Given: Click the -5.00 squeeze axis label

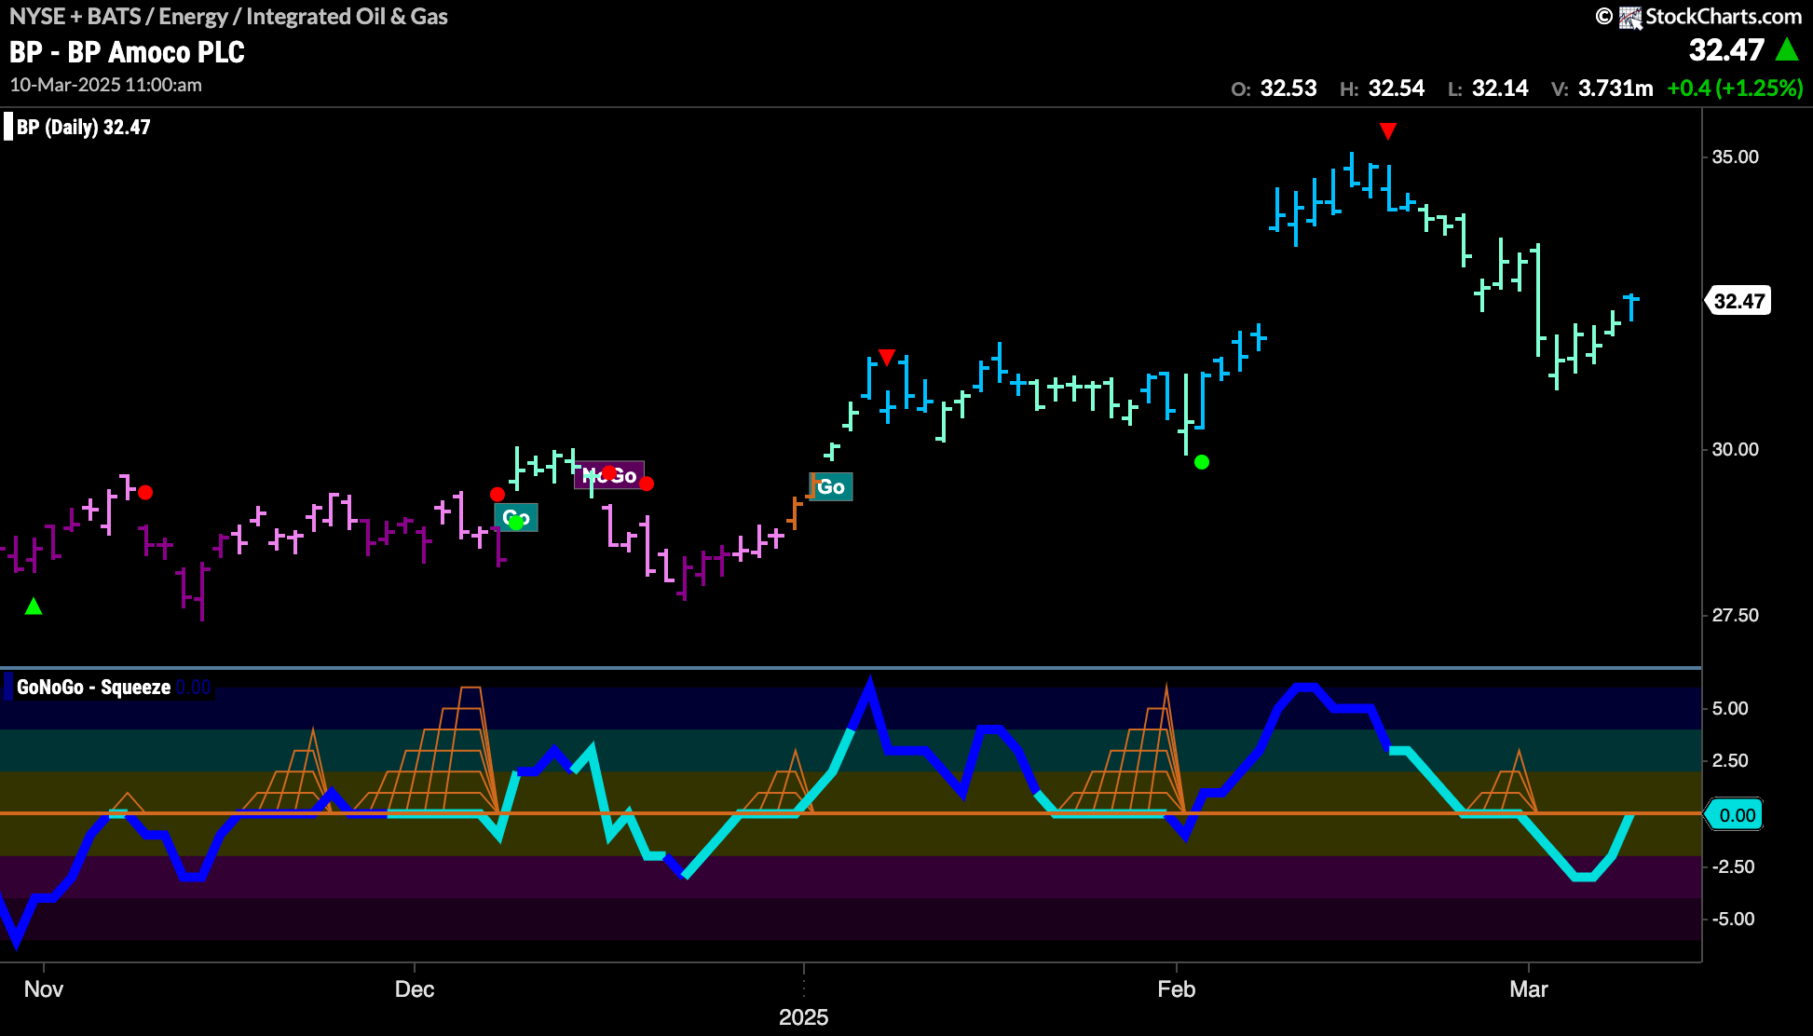Looking at the screenshot, I should pos(1733,919).
